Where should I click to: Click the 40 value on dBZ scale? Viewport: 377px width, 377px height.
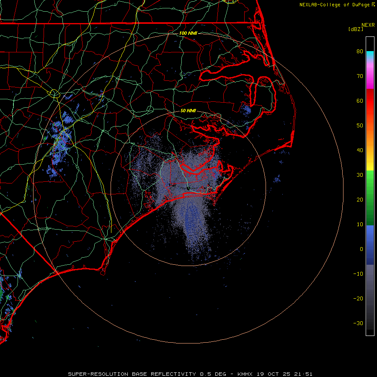click(x=360, y=150)
